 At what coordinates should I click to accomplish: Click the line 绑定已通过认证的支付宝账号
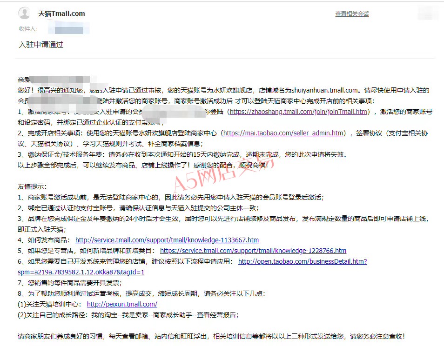138,208
